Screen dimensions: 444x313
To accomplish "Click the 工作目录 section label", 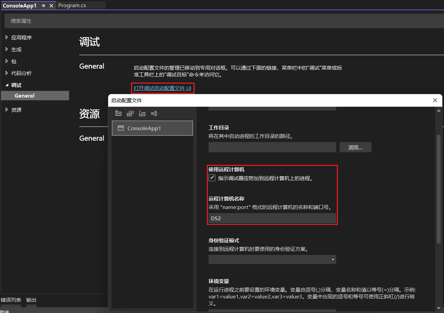I will point(219,128).
